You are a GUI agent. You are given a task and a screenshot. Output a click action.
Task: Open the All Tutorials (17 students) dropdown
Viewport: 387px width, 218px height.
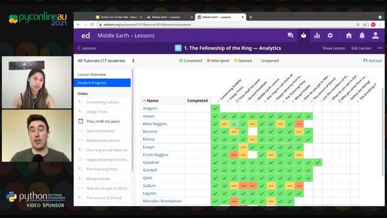tap(106, 61)
